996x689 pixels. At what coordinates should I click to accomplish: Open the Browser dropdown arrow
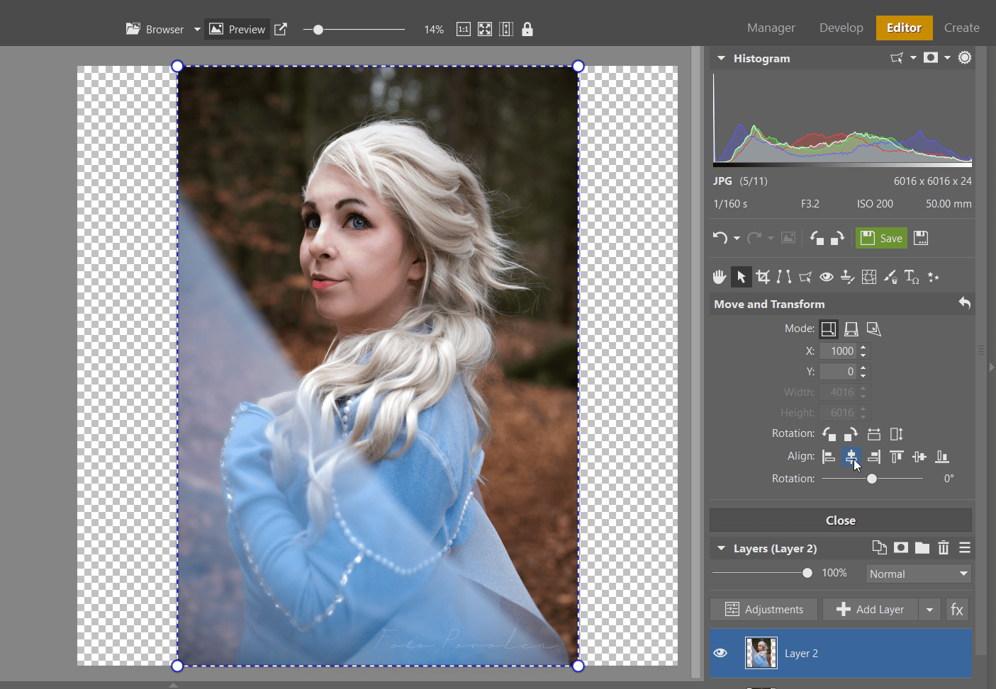click(197, 29)
